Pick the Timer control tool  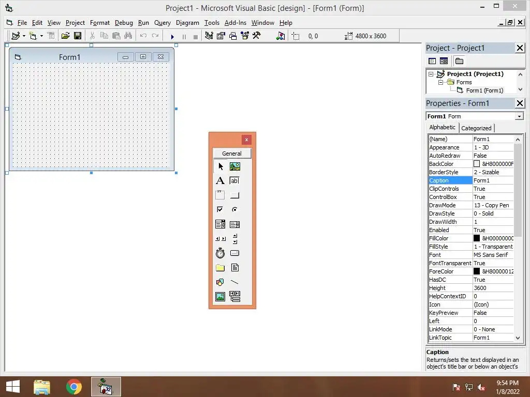pos(220,253)
